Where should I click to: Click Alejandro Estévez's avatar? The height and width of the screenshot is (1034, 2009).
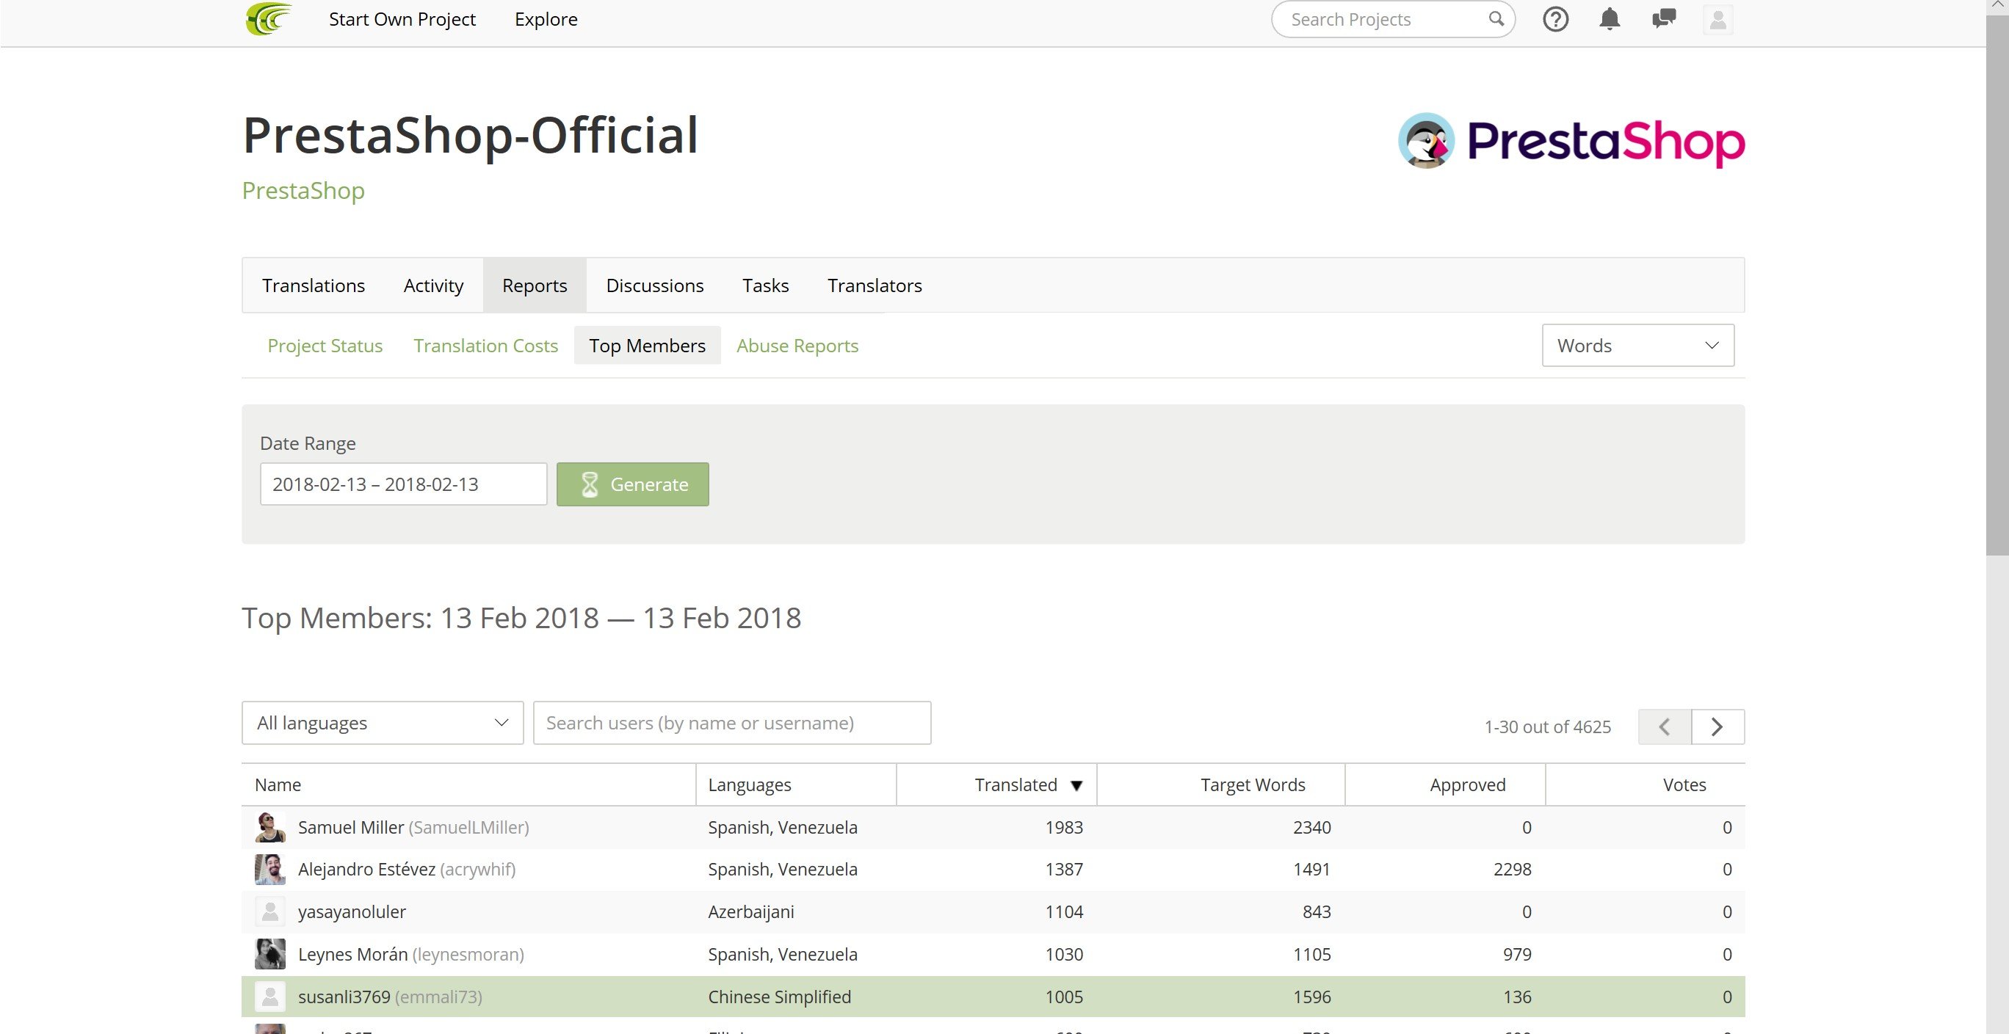[x=269, y=869]
